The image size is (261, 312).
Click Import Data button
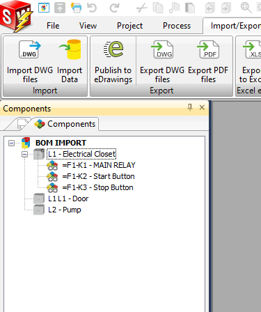[70, 61]
